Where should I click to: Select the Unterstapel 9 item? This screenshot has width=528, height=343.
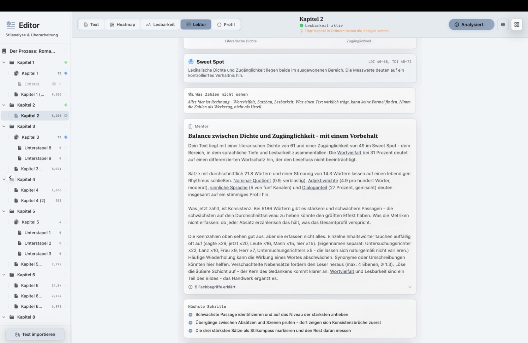pos(35,158)
